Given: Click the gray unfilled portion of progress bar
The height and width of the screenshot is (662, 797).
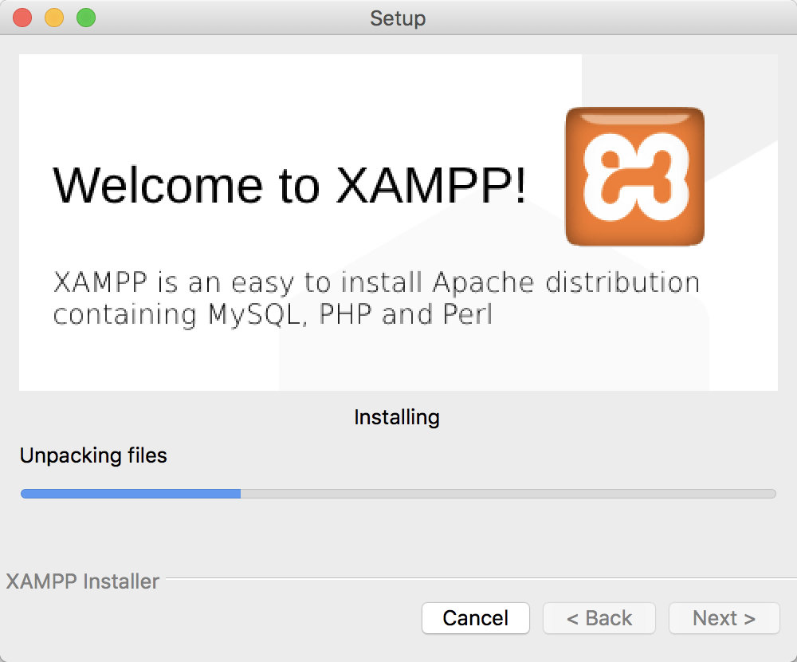Looking at the screenshot, I should point(508,494).
